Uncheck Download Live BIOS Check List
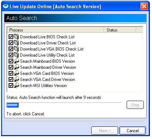The height and width of the screenshot is (139, 152). 11,37
